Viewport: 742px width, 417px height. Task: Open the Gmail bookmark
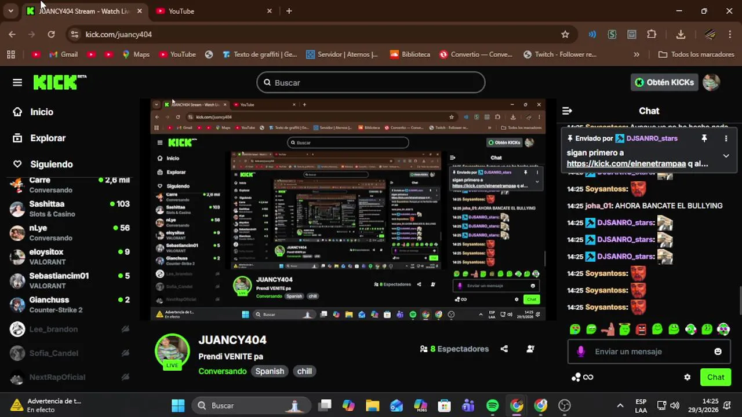click(63, 54)
